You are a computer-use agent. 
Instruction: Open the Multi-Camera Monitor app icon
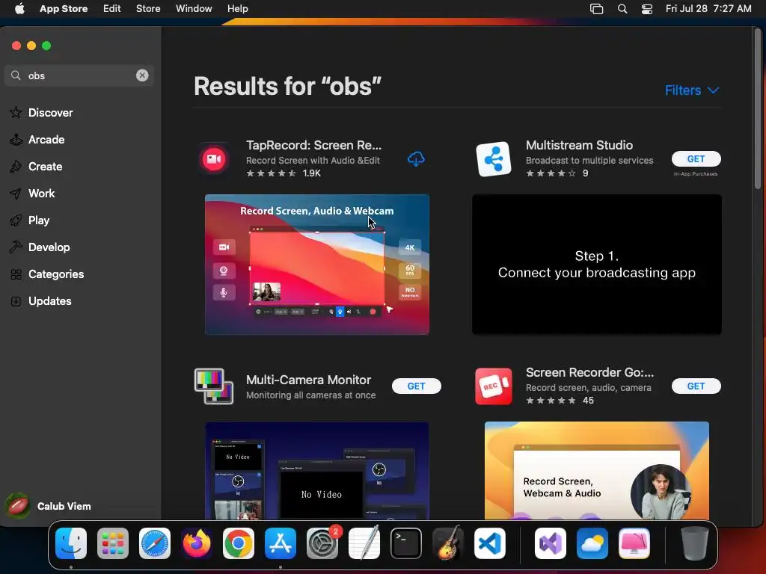click(213, 386)
